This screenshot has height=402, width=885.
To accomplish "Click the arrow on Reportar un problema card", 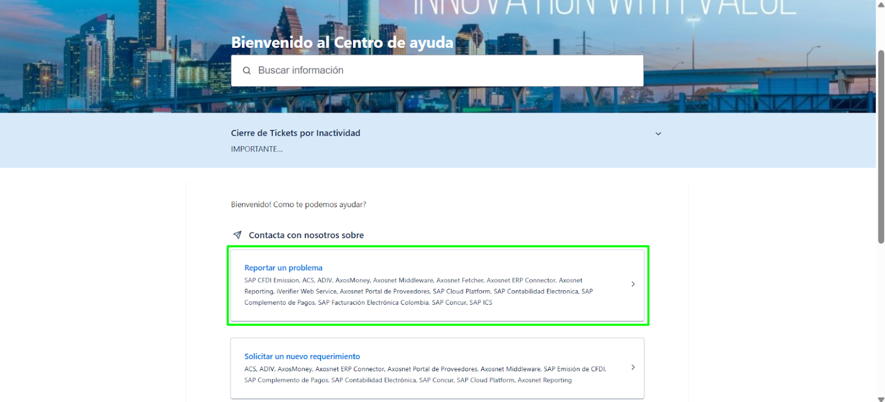I will pos(633,284).
